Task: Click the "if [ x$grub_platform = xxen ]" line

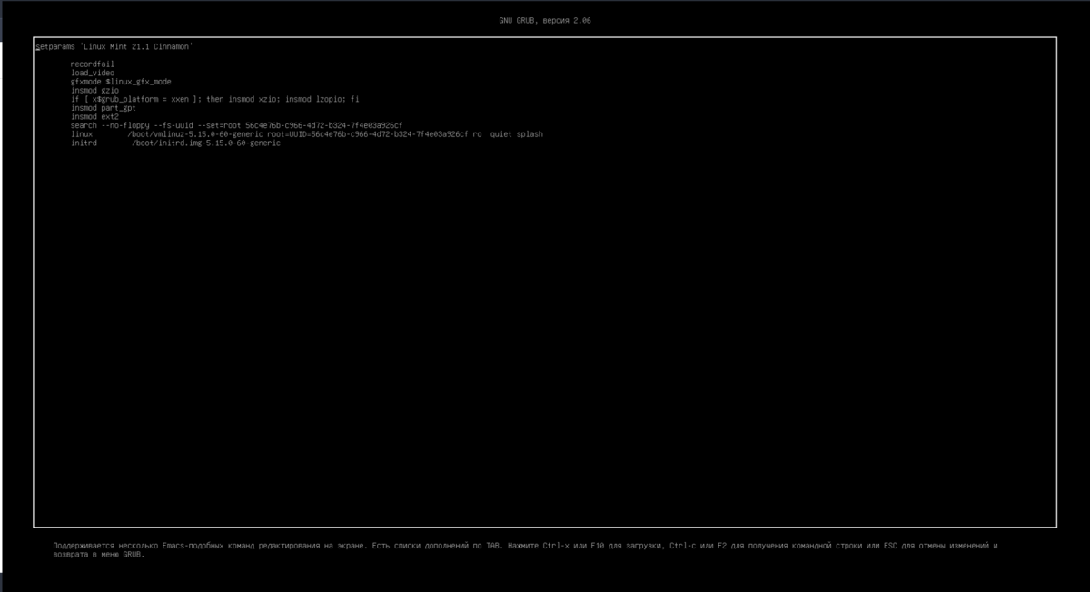Action: pyautogui.click(x=216, y=99)
